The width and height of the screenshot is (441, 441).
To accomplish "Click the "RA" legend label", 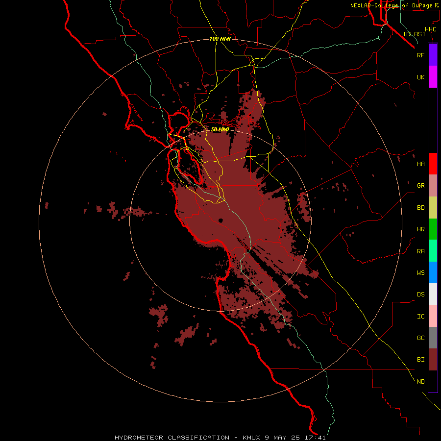I will [x=420, y=251].
